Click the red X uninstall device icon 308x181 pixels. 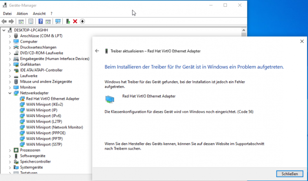coord(75,22)
